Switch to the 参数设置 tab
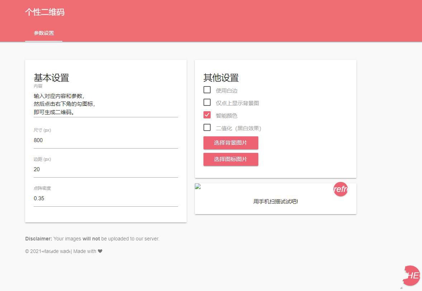Image resolution: width=422 pixels, height=291 pixels. (x=44, y=33)
